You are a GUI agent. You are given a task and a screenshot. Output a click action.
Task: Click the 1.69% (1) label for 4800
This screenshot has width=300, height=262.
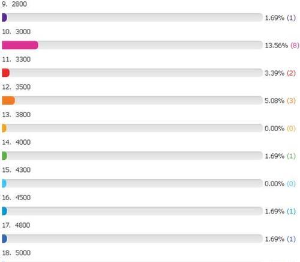point(280,239)
